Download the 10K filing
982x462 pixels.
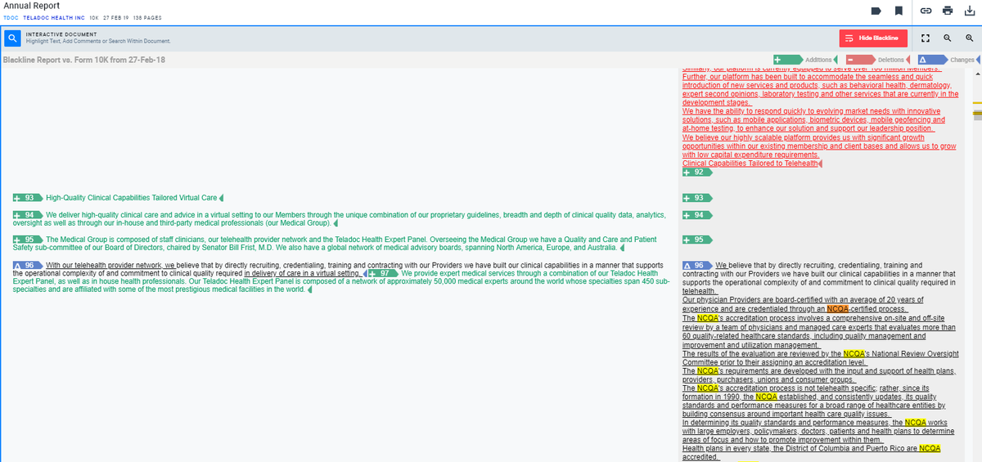pos(971,11)
